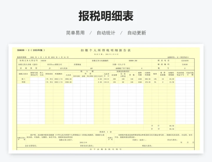Select tax rate 5% in 李四 row
This screenshot has height=162, width=212.
[x=155, y=82]
